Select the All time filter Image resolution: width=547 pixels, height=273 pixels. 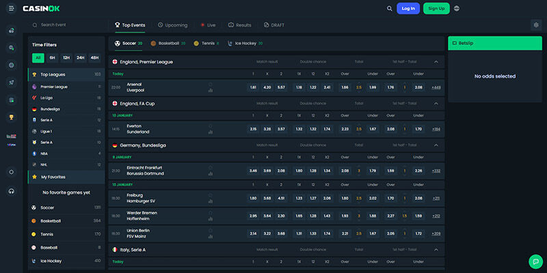[x=38, y=58]
